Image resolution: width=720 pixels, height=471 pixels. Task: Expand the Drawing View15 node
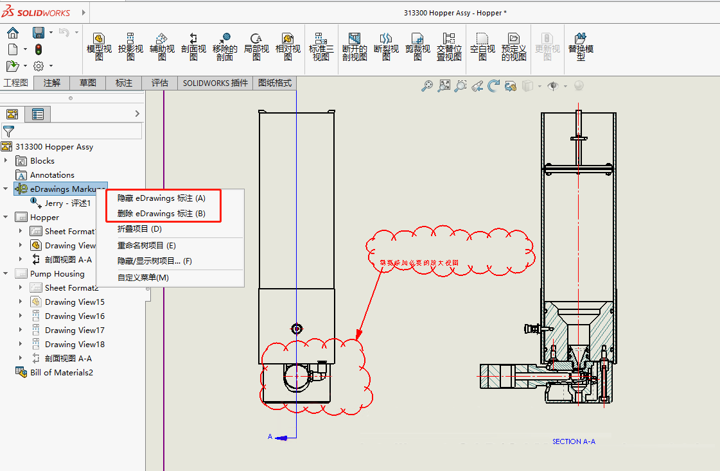(x=21, y=302)
